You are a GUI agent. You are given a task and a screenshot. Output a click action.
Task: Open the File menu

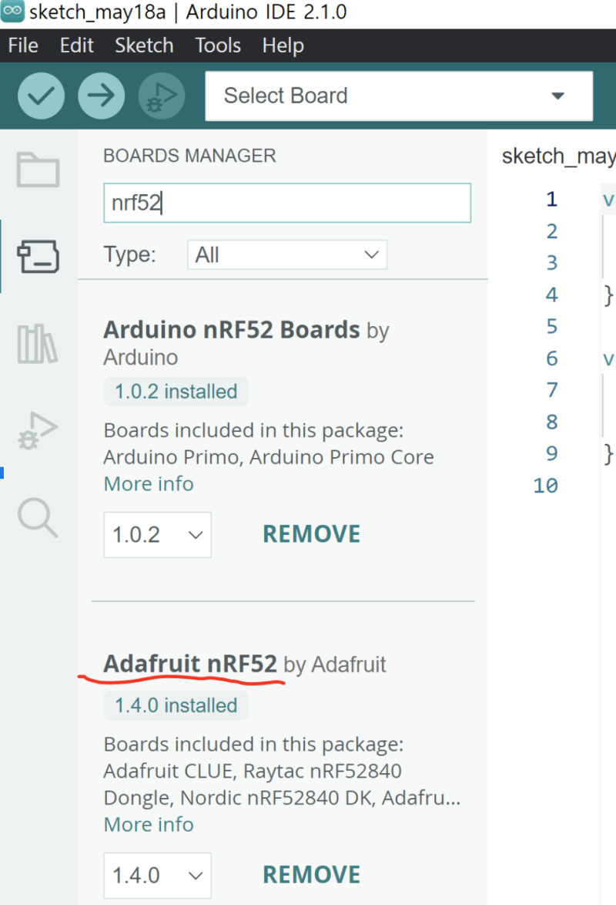(x=23, y=45)
